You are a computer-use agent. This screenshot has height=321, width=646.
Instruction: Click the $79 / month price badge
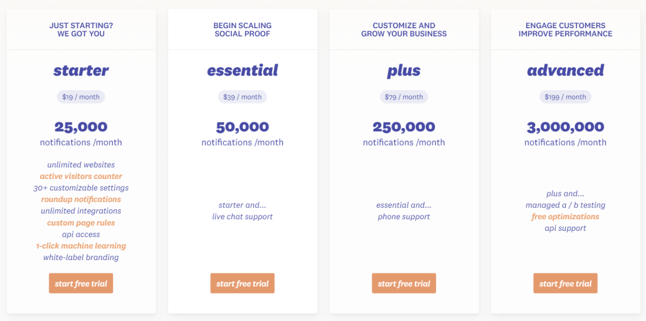click(x=404, y=96)
